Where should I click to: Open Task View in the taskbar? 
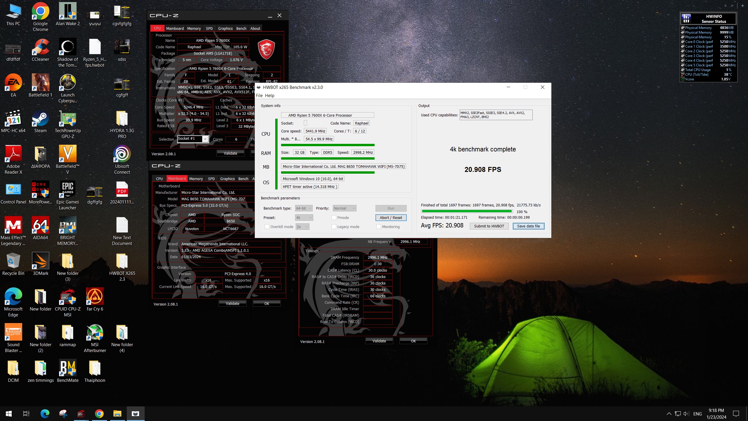click(26, 414)
